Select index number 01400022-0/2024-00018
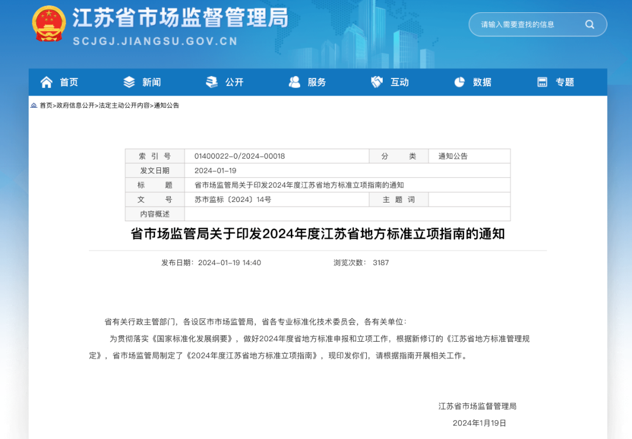 pyautogui.click(x=239, y=156)
